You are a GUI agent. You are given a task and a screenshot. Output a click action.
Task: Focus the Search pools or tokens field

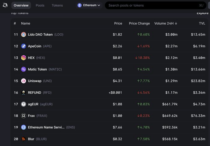[x=156, y=5]
